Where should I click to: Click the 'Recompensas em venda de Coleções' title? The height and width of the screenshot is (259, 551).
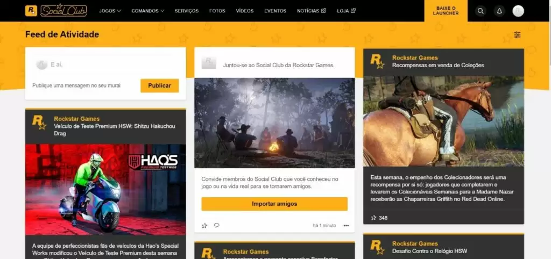438,65
